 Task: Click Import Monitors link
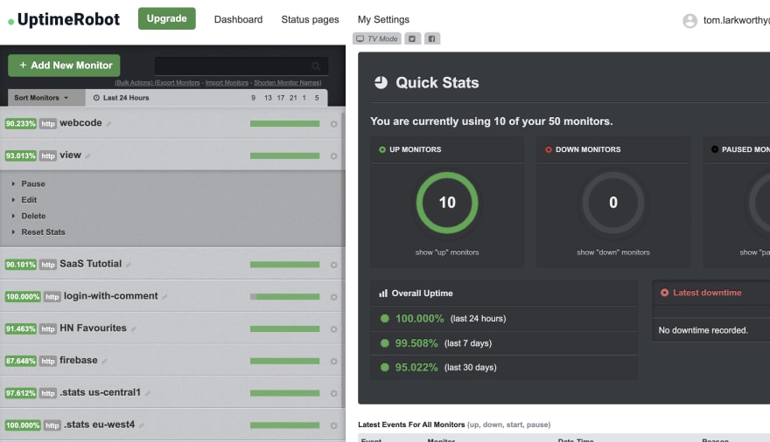click(227, 83)
